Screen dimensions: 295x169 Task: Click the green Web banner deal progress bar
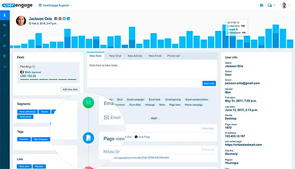click(x=49, y=80)
